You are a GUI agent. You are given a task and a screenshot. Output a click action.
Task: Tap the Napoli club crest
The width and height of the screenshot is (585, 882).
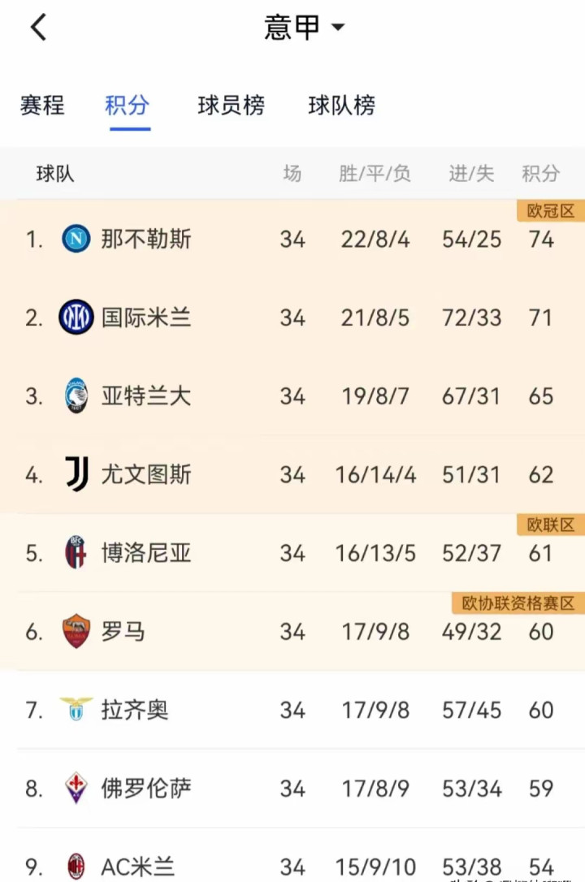point(76,239)
